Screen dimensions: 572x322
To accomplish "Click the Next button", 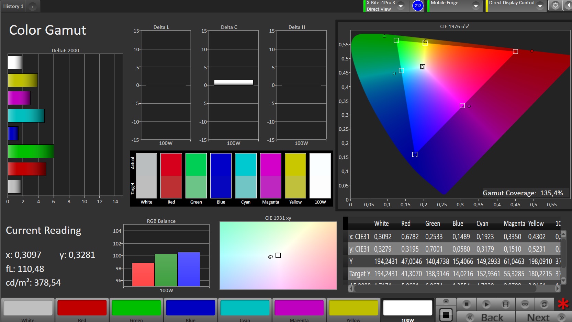I will coord(543,317).
